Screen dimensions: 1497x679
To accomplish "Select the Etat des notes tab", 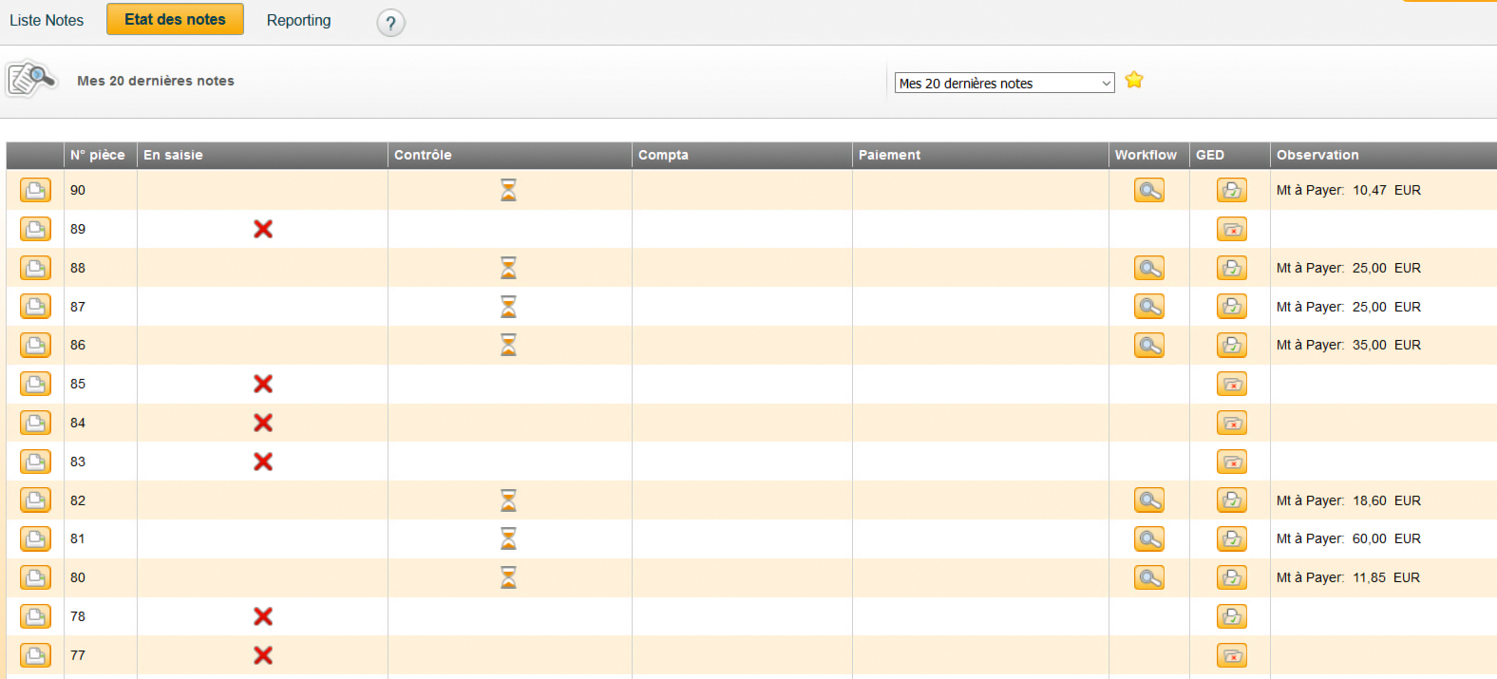I will tap(175, 19).
